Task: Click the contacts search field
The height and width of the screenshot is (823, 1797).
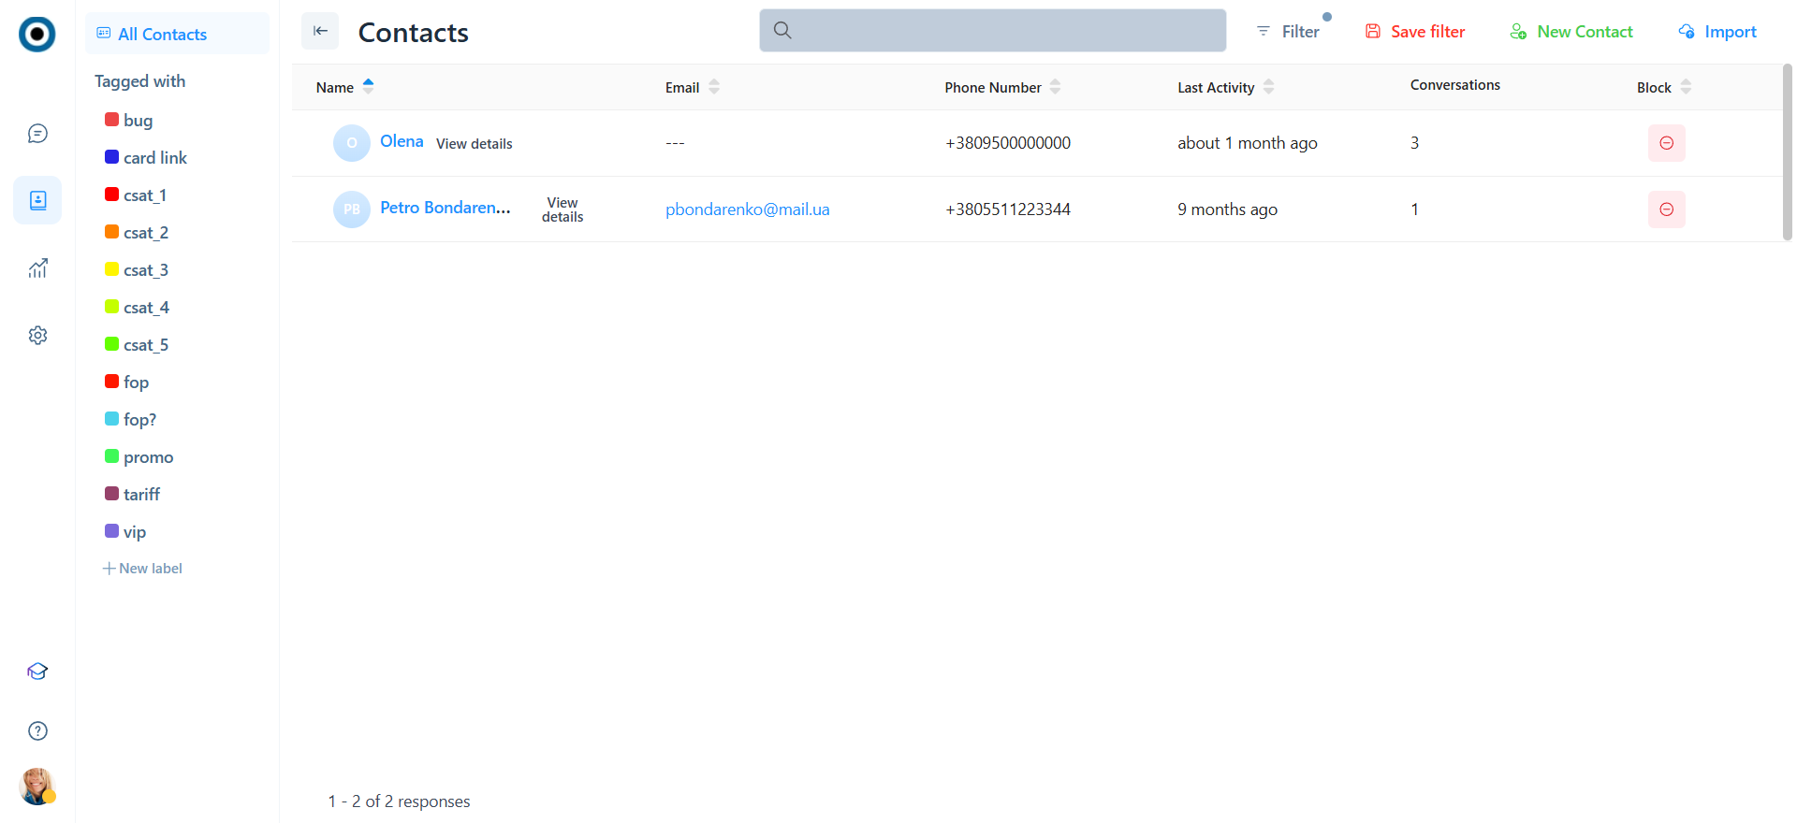Action: pyautogui.click(x=992, y=31)
